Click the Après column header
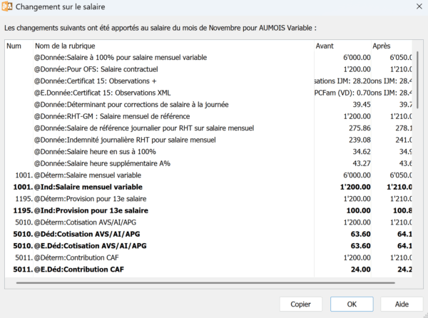The image size is (428, 318). [381, 46]
